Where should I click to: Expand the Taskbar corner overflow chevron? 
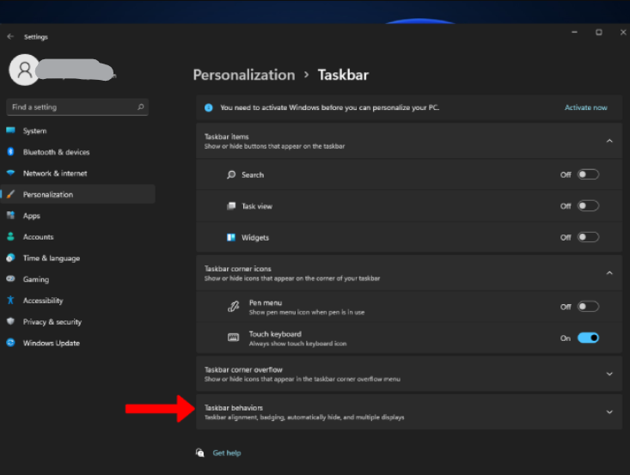click(x=609, y=374)
